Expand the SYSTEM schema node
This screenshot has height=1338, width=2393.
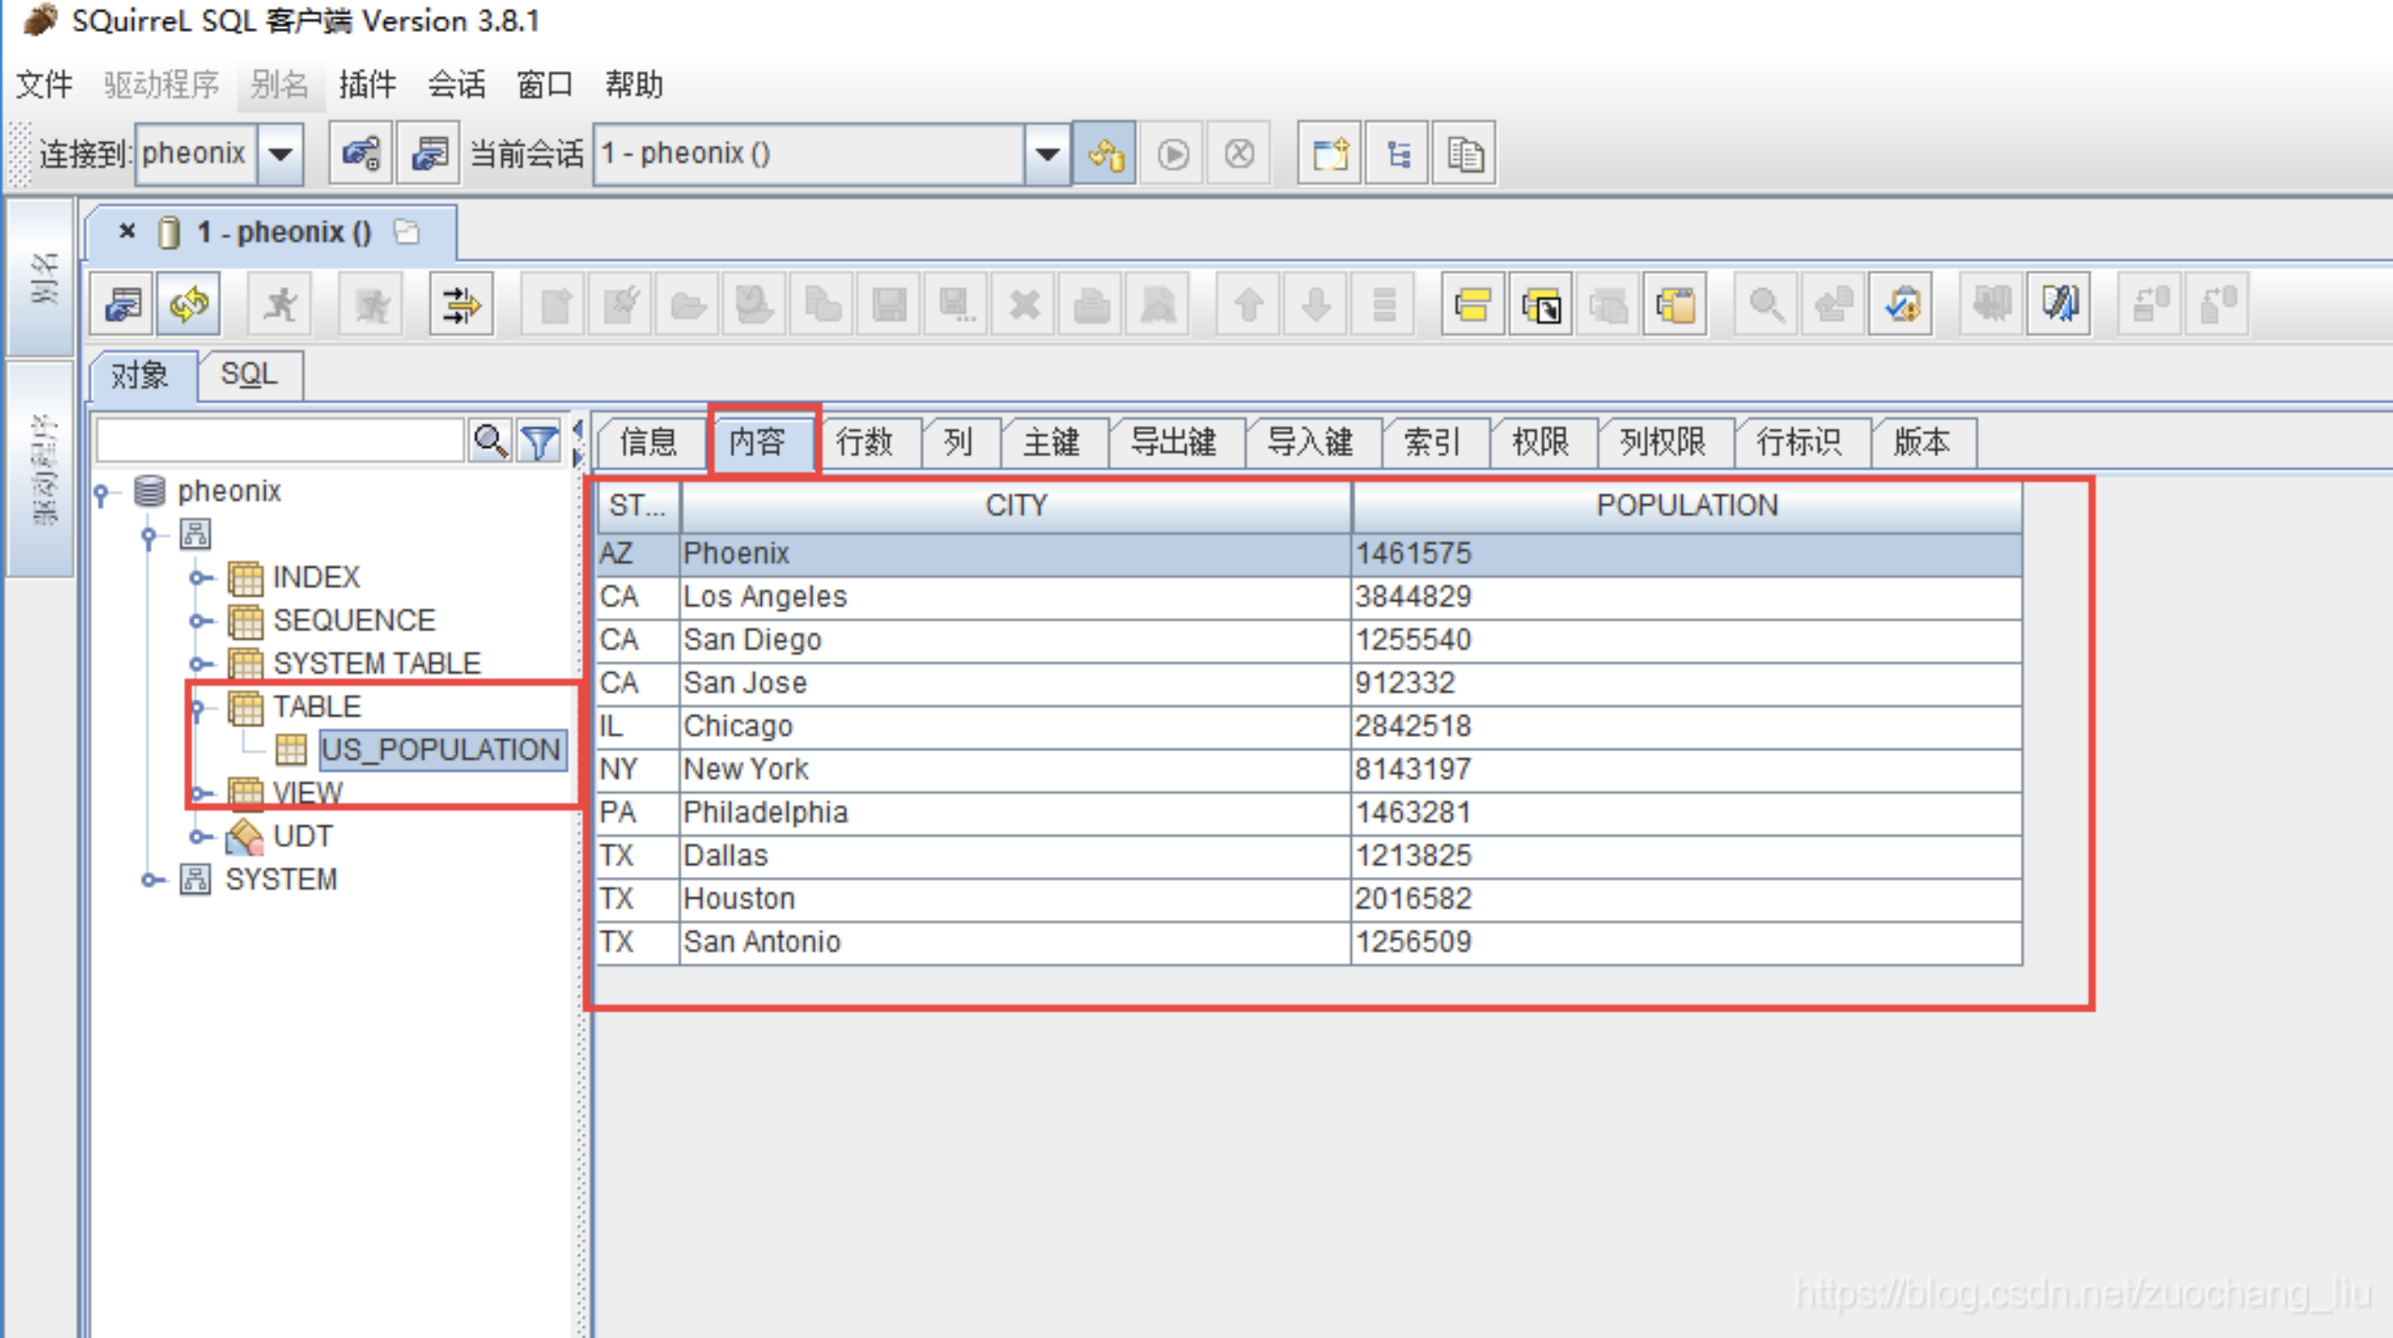(x=150, y=880)
